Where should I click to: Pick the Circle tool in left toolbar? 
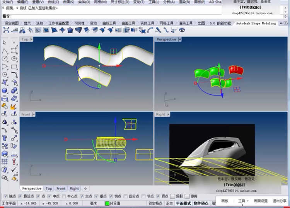5,58
